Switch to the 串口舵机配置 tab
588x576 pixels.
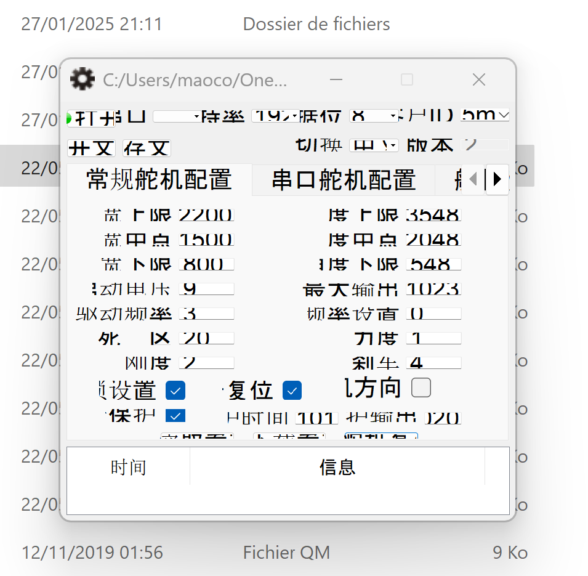click(344, 180)
